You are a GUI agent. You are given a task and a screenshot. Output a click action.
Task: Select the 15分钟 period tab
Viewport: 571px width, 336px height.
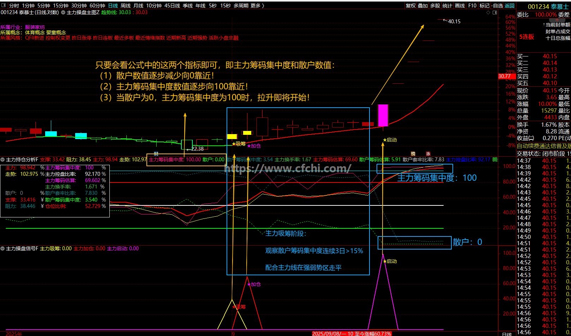click(x=61, y=6)
